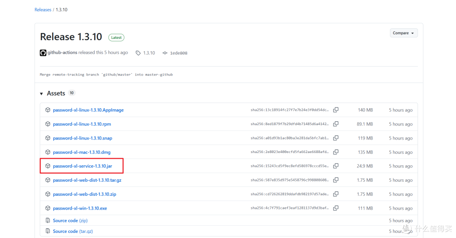Click package icon of win exe asset

pyautogui.click(x=48, y=208)
